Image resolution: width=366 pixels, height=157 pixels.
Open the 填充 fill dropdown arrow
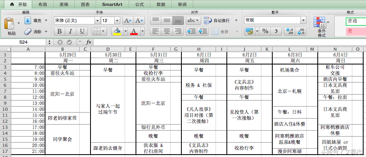[x=46, y=20]
